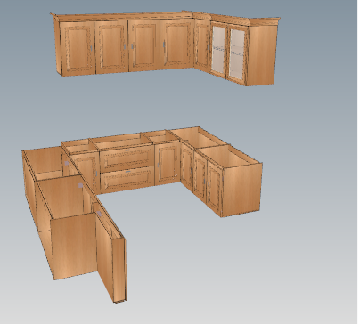
Task: Select the left glass door of upper cabinet
Action: point(218,50)
